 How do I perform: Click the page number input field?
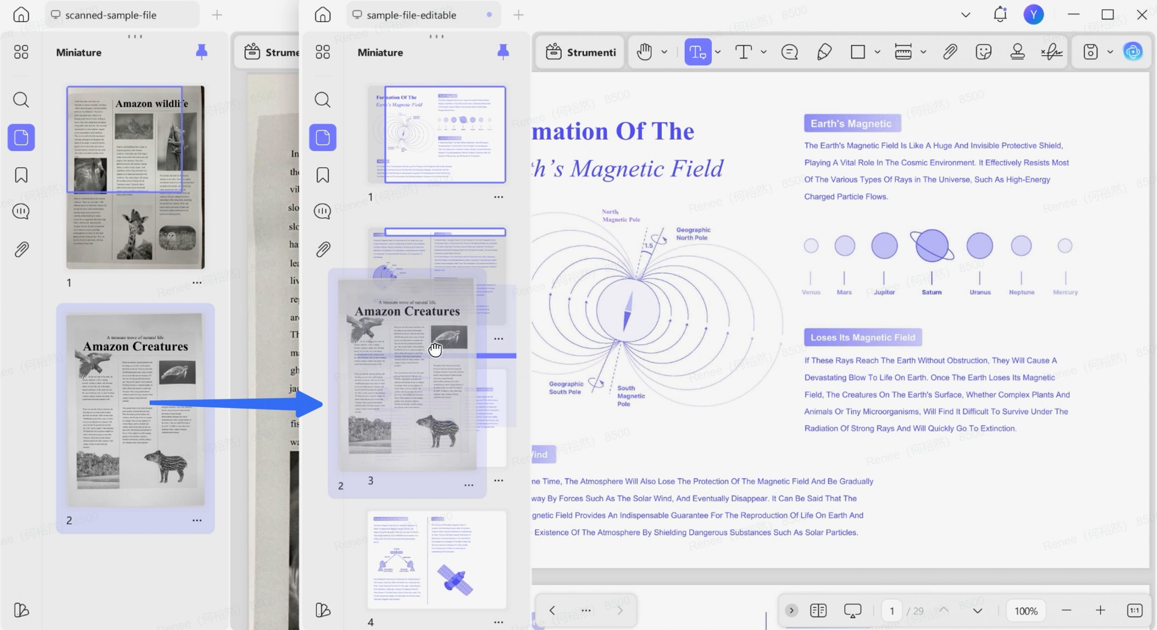[892, 611]
